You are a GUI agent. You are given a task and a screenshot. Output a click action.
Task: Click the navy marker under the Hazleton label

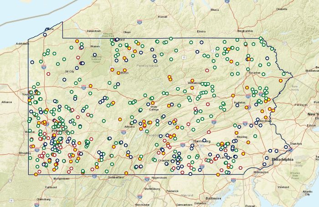tap(237, 105)
